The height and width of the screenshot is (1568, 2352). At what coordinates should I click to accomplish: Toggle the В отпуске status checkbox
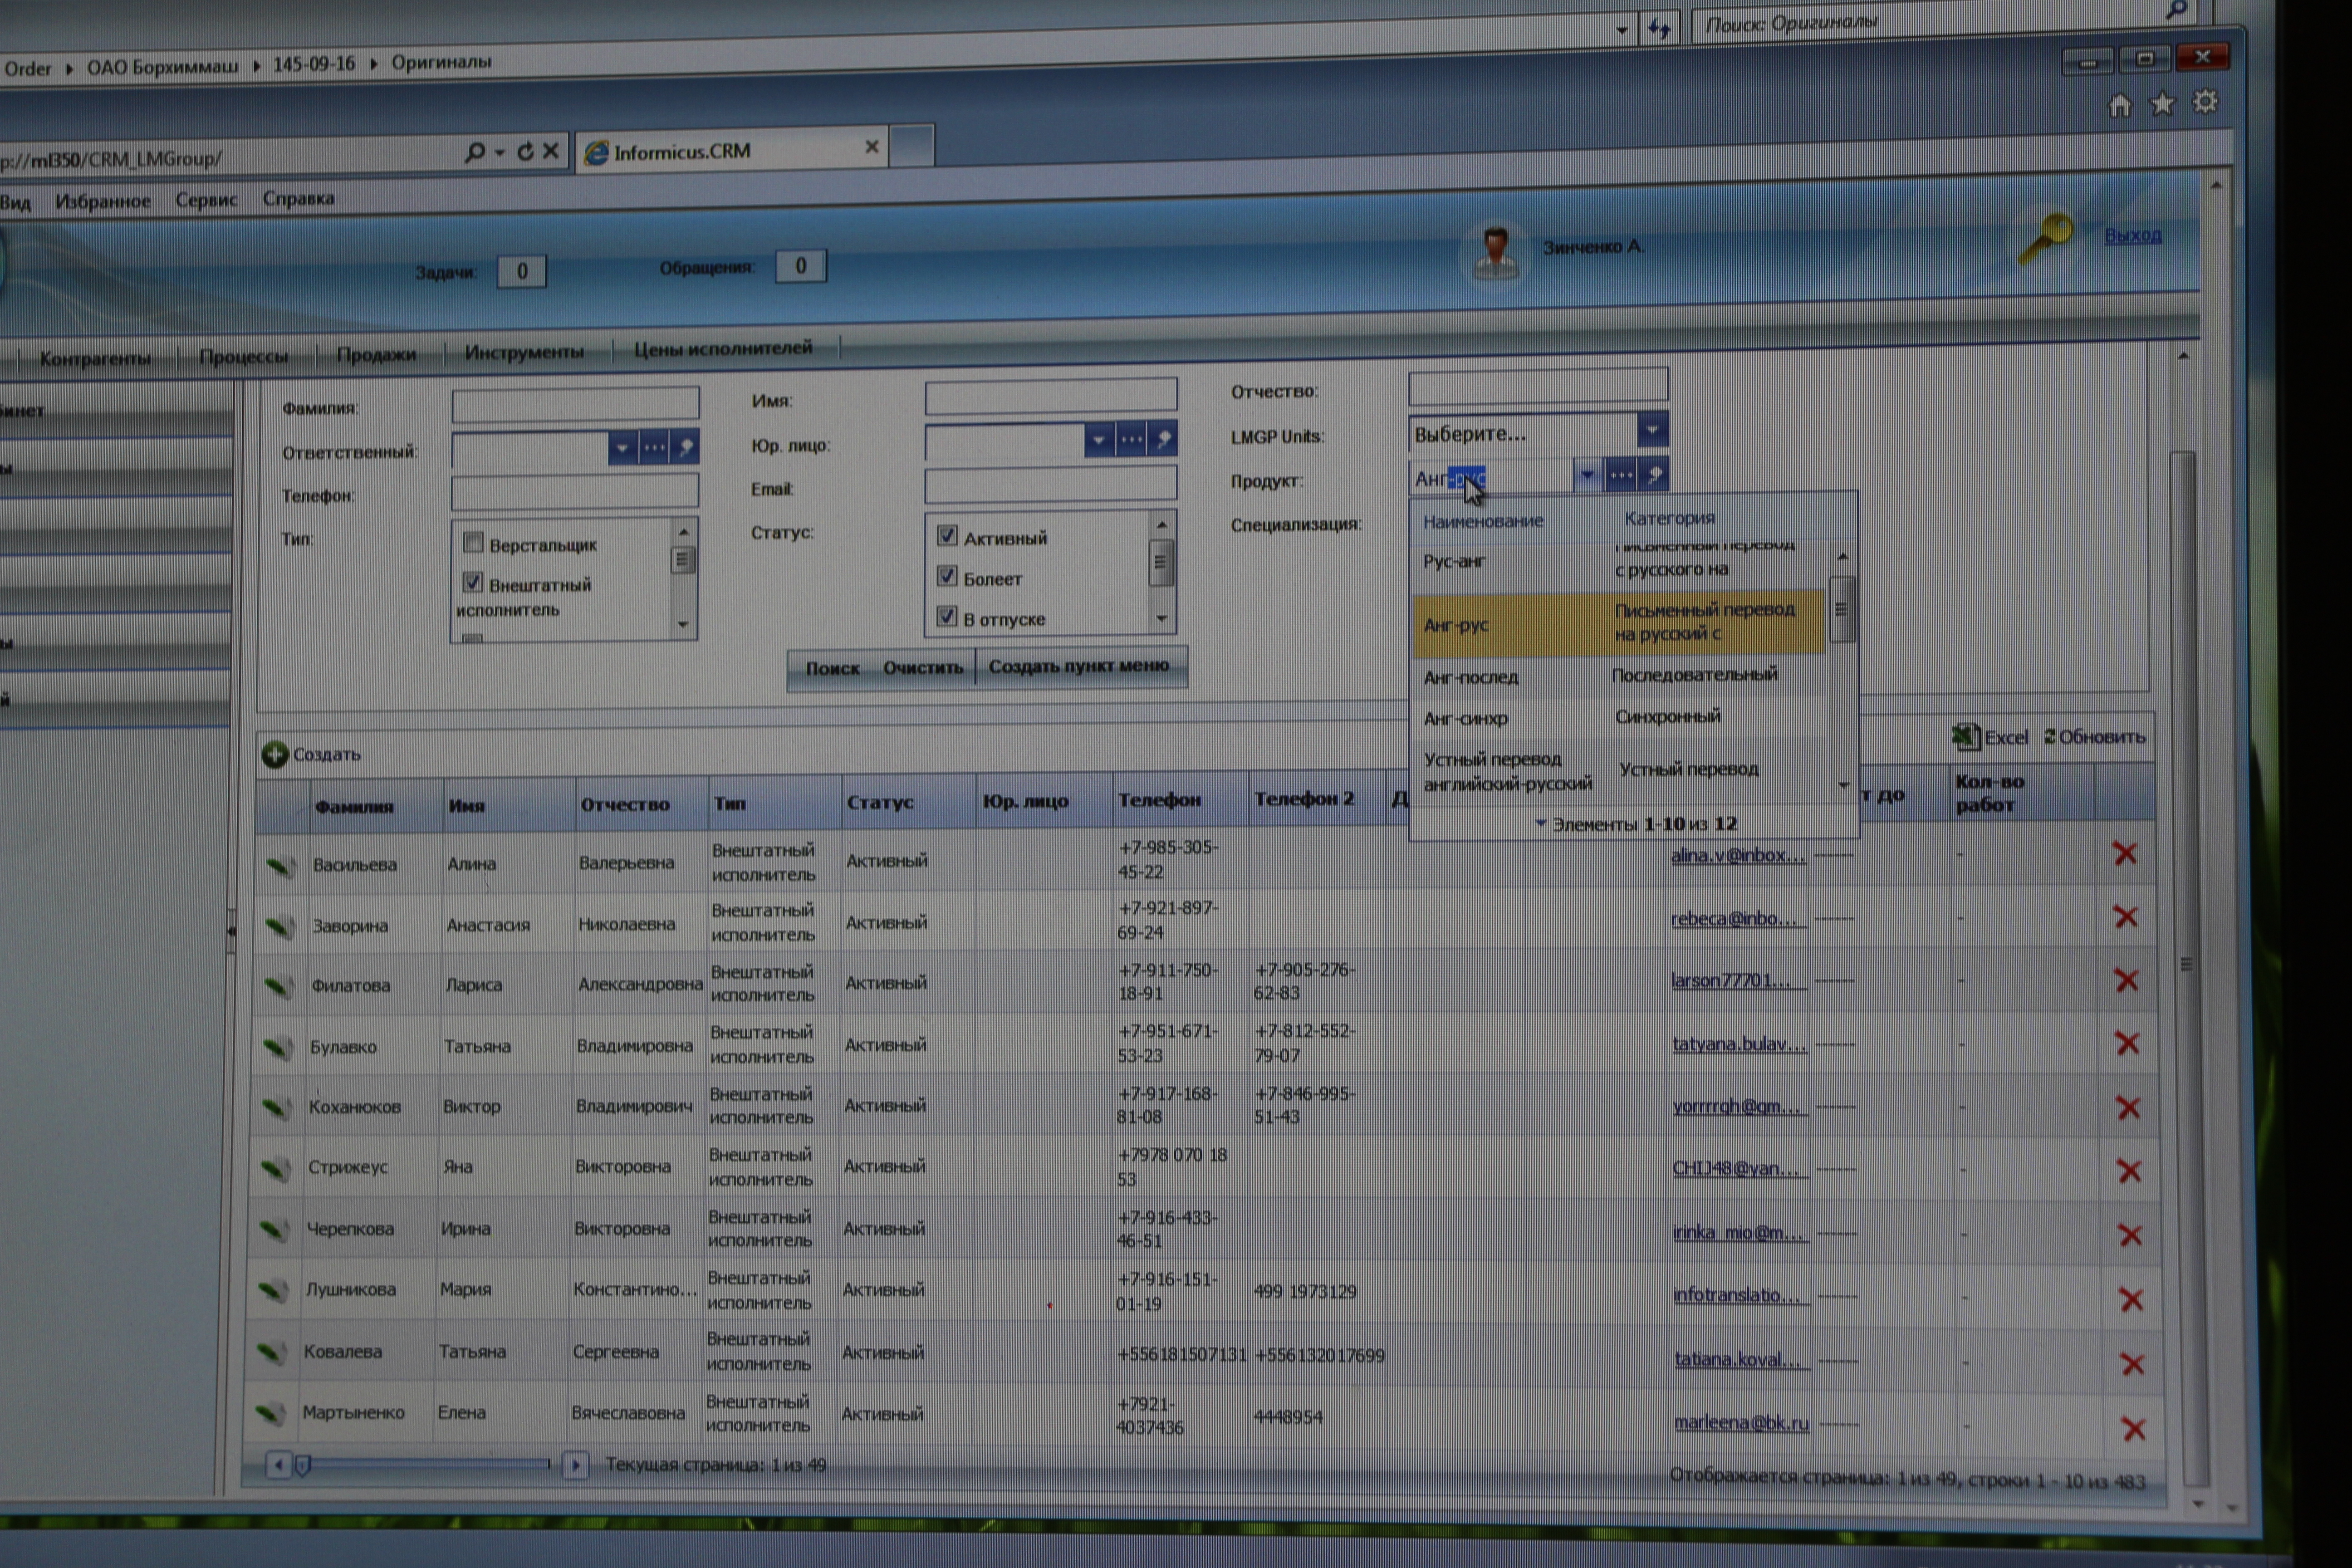tap(947, 617)
